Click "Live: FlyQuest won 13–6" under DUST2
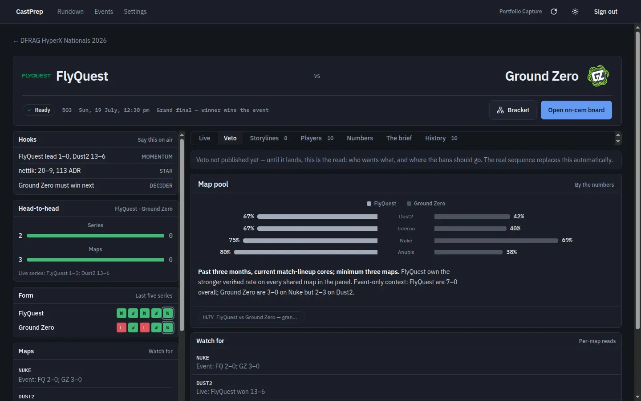This screenshot has height=401, width=641. (231, 392)
